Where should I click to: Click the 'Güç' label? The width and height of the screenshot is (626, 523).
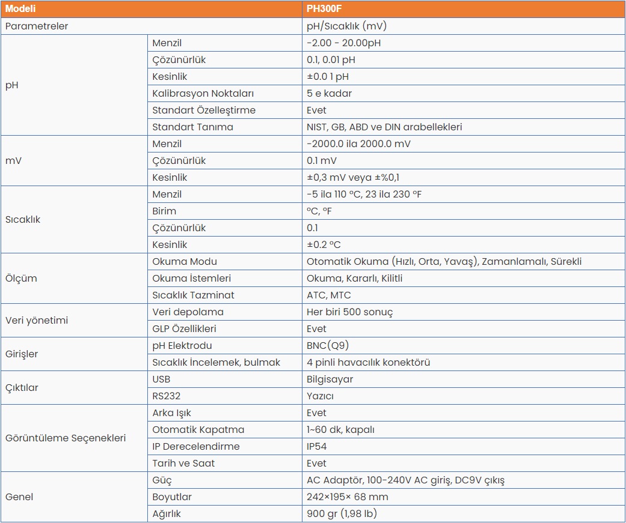pyautogui.click(x=162, y=480)
